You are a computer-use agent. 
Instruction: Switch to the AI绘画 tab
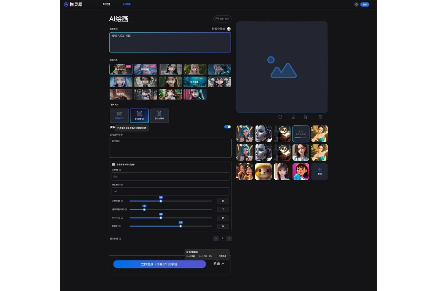click(x=127, y=4)
